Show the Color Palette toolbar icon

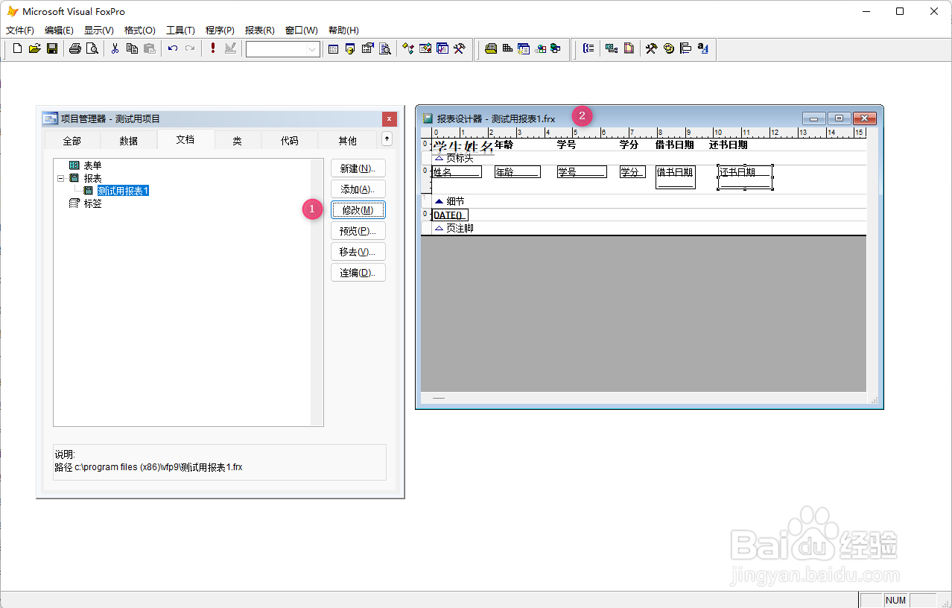669,48
